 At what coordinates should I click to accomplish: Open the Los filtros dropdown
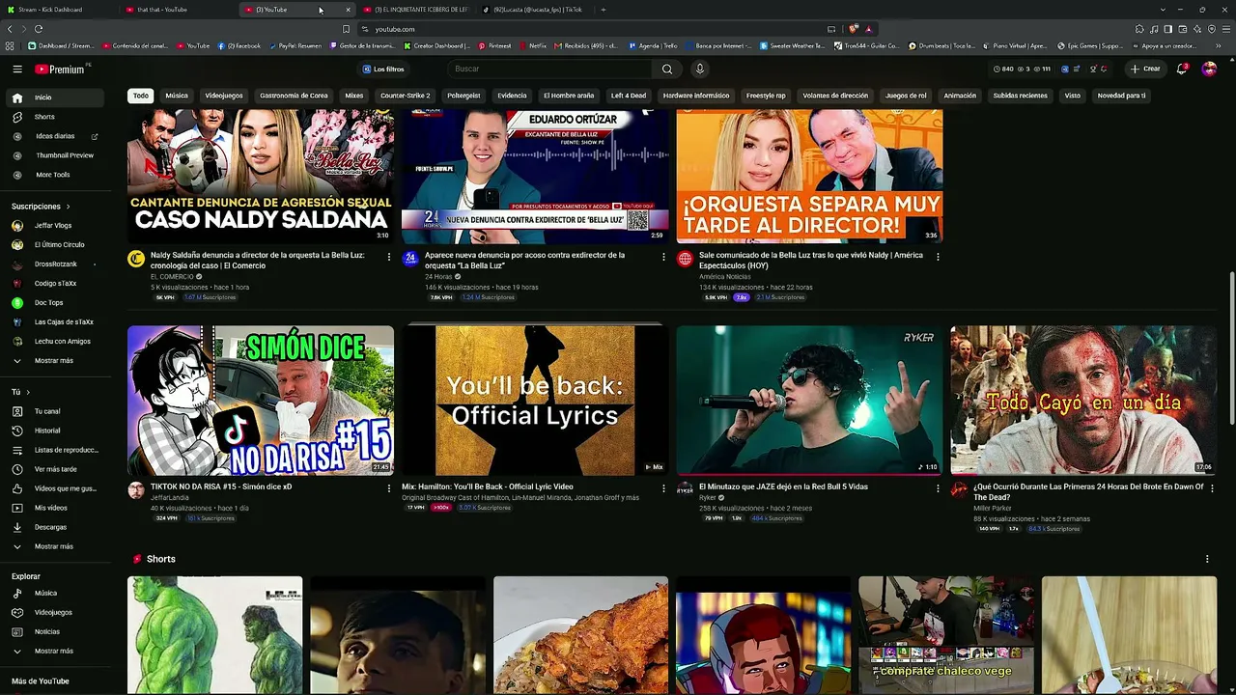click(383, 69)
